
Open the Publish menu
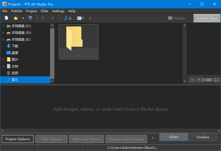(17, 11)
